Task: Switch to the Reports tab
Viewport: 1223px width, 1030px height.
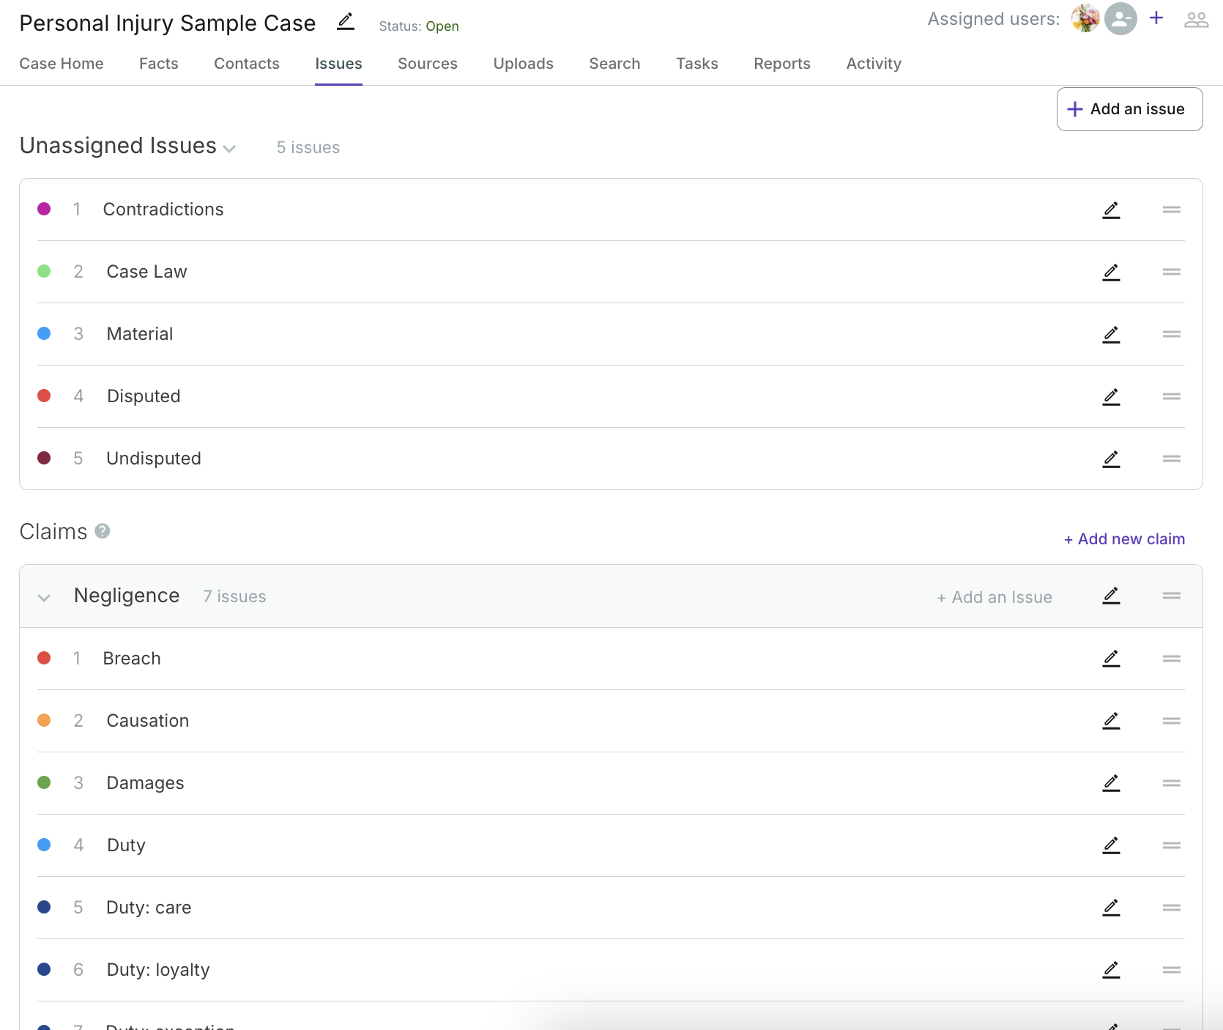Action: [x=781, y=64]
